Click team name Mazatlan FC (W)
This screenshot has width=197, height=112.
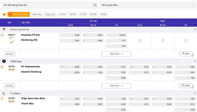tap(30, 35)
